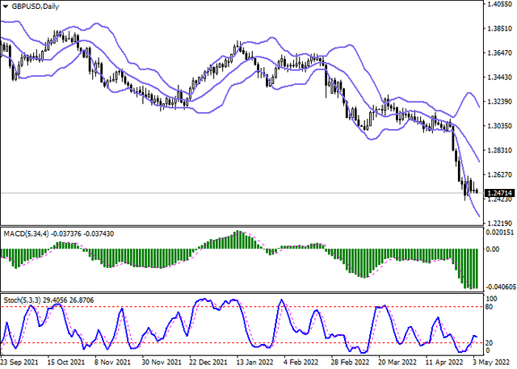Click the Stochastic 20 level label
This screenshot has height=369, width=517.
pos(490,342)
